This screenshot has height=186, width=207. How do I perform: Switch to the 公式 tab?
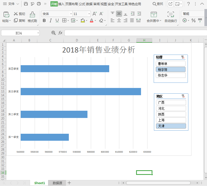point(82,4)
